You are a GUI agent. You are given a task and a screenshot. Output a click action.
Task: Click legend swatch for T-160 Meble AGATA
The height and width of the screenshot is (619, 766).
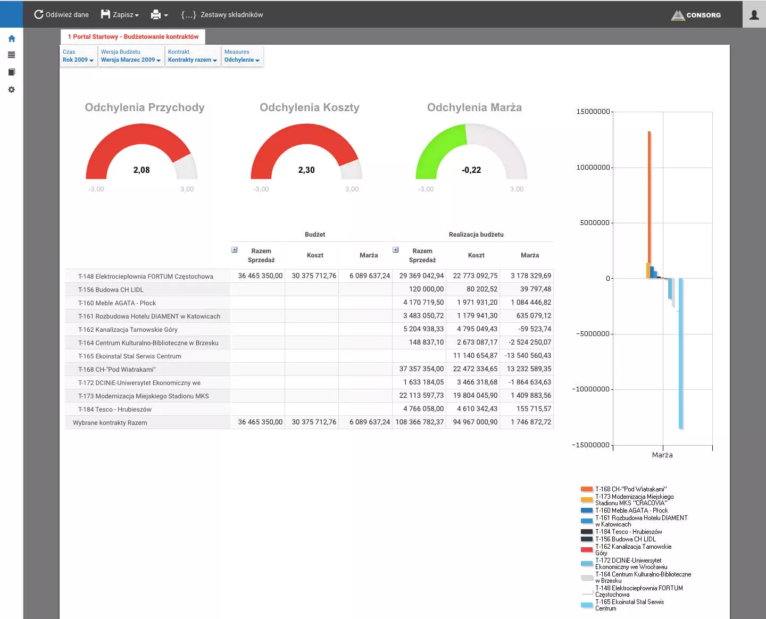(587, 511)
